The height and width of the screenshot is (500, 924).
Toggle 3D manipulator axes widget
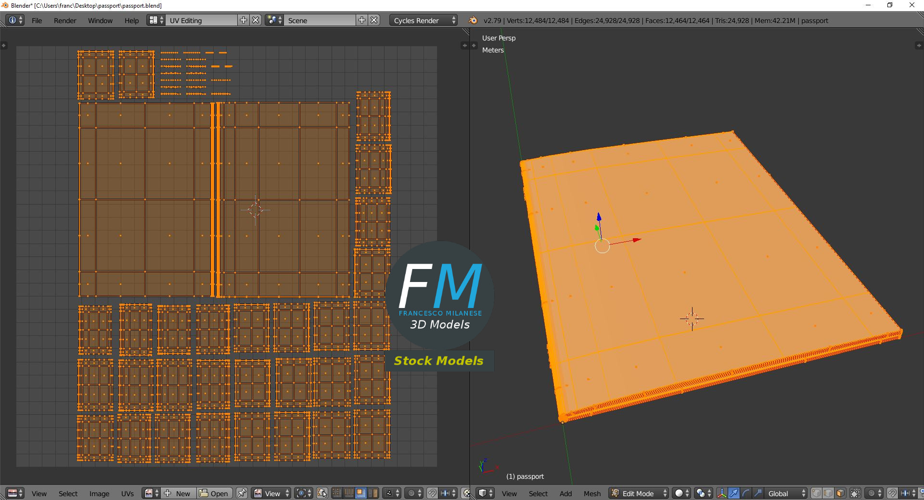(x=721, y=493)
